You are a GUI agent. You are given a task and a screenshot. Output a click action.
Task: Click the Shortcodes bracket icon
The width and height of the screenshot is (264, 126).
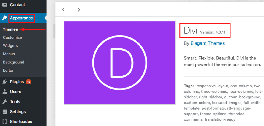click(x=5, y=121)
